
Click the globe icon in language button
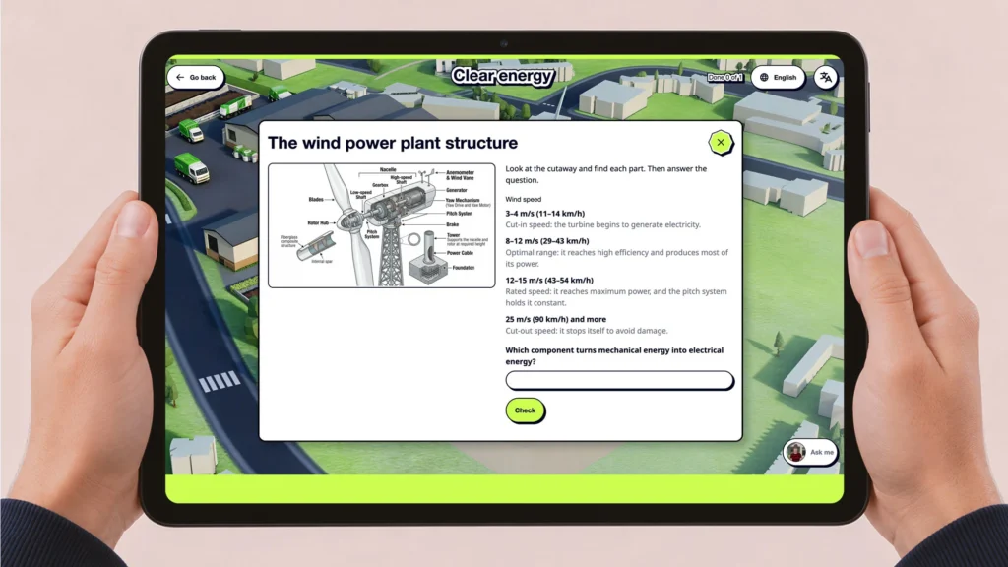[764, 77]
